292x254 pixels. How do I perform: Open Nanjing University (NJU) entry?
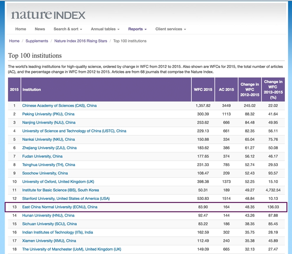tap(49, 122)
